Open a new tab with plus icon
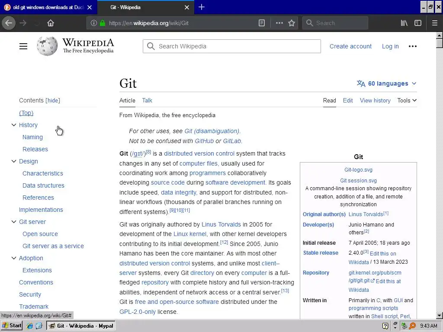This screenshot has height=332, width=443. tap(202, 7)
